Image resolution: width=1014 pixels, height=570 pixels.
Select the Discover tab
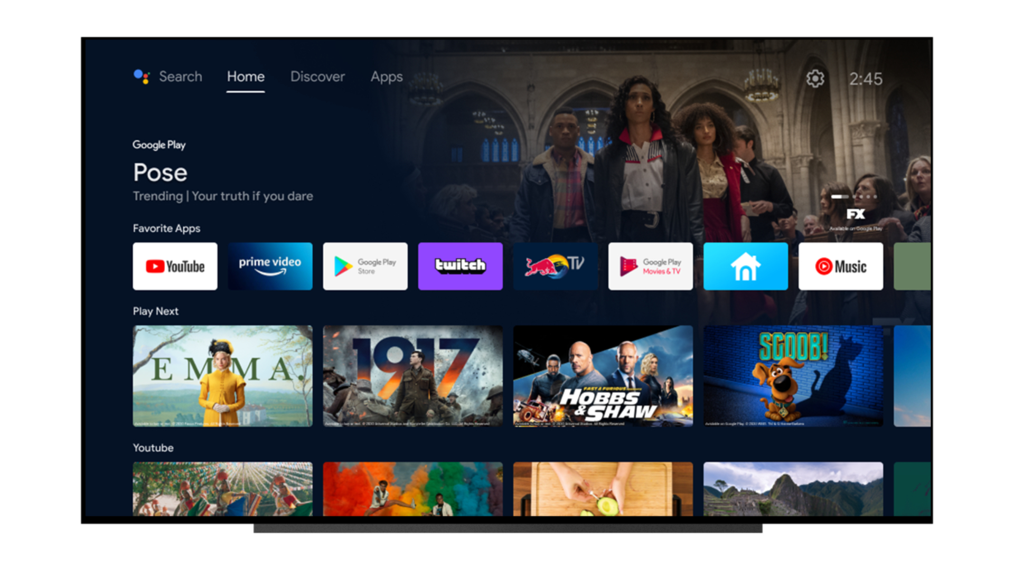pyautogui.click(x=317, y=77)
